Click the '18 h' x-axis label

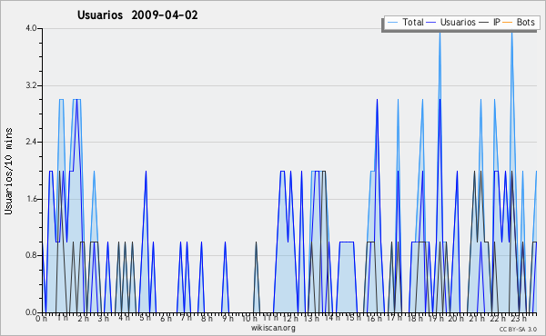point(416,319)
